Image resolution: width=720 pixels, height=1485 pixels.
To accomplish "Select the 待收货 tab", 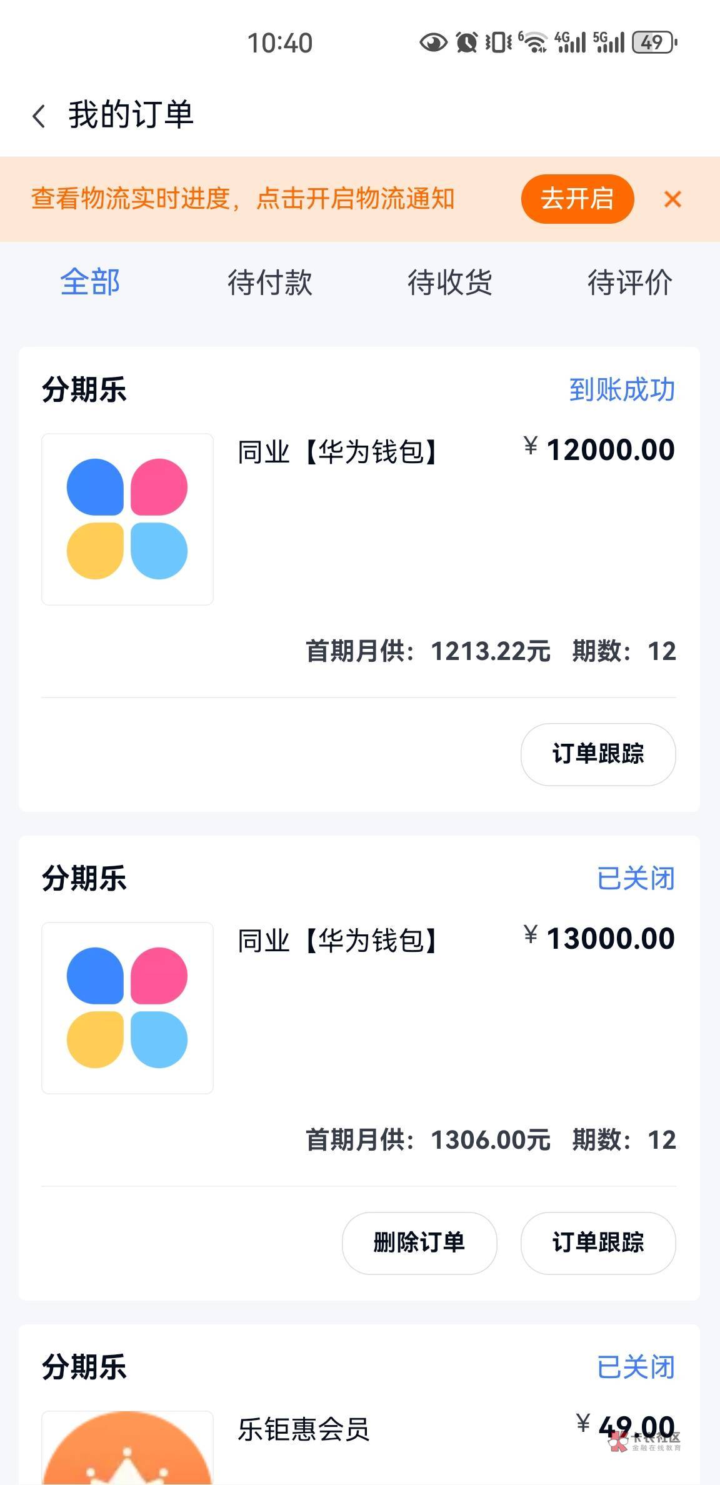I will [450, 282].
